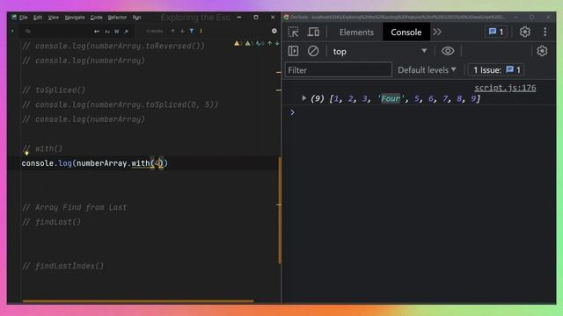Open DevTools settings gear in the top bar
The image size is (563, 316).
point(525,32)
